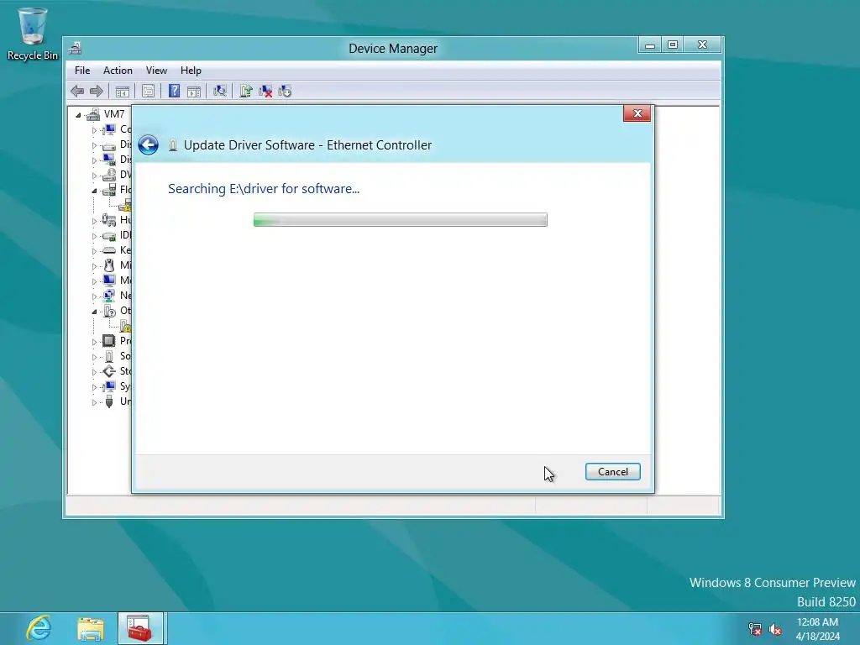Screen dimensions: 860x645
Task: Click the Disable device down-arrow toolbar icon
Action: coord(285,91)
